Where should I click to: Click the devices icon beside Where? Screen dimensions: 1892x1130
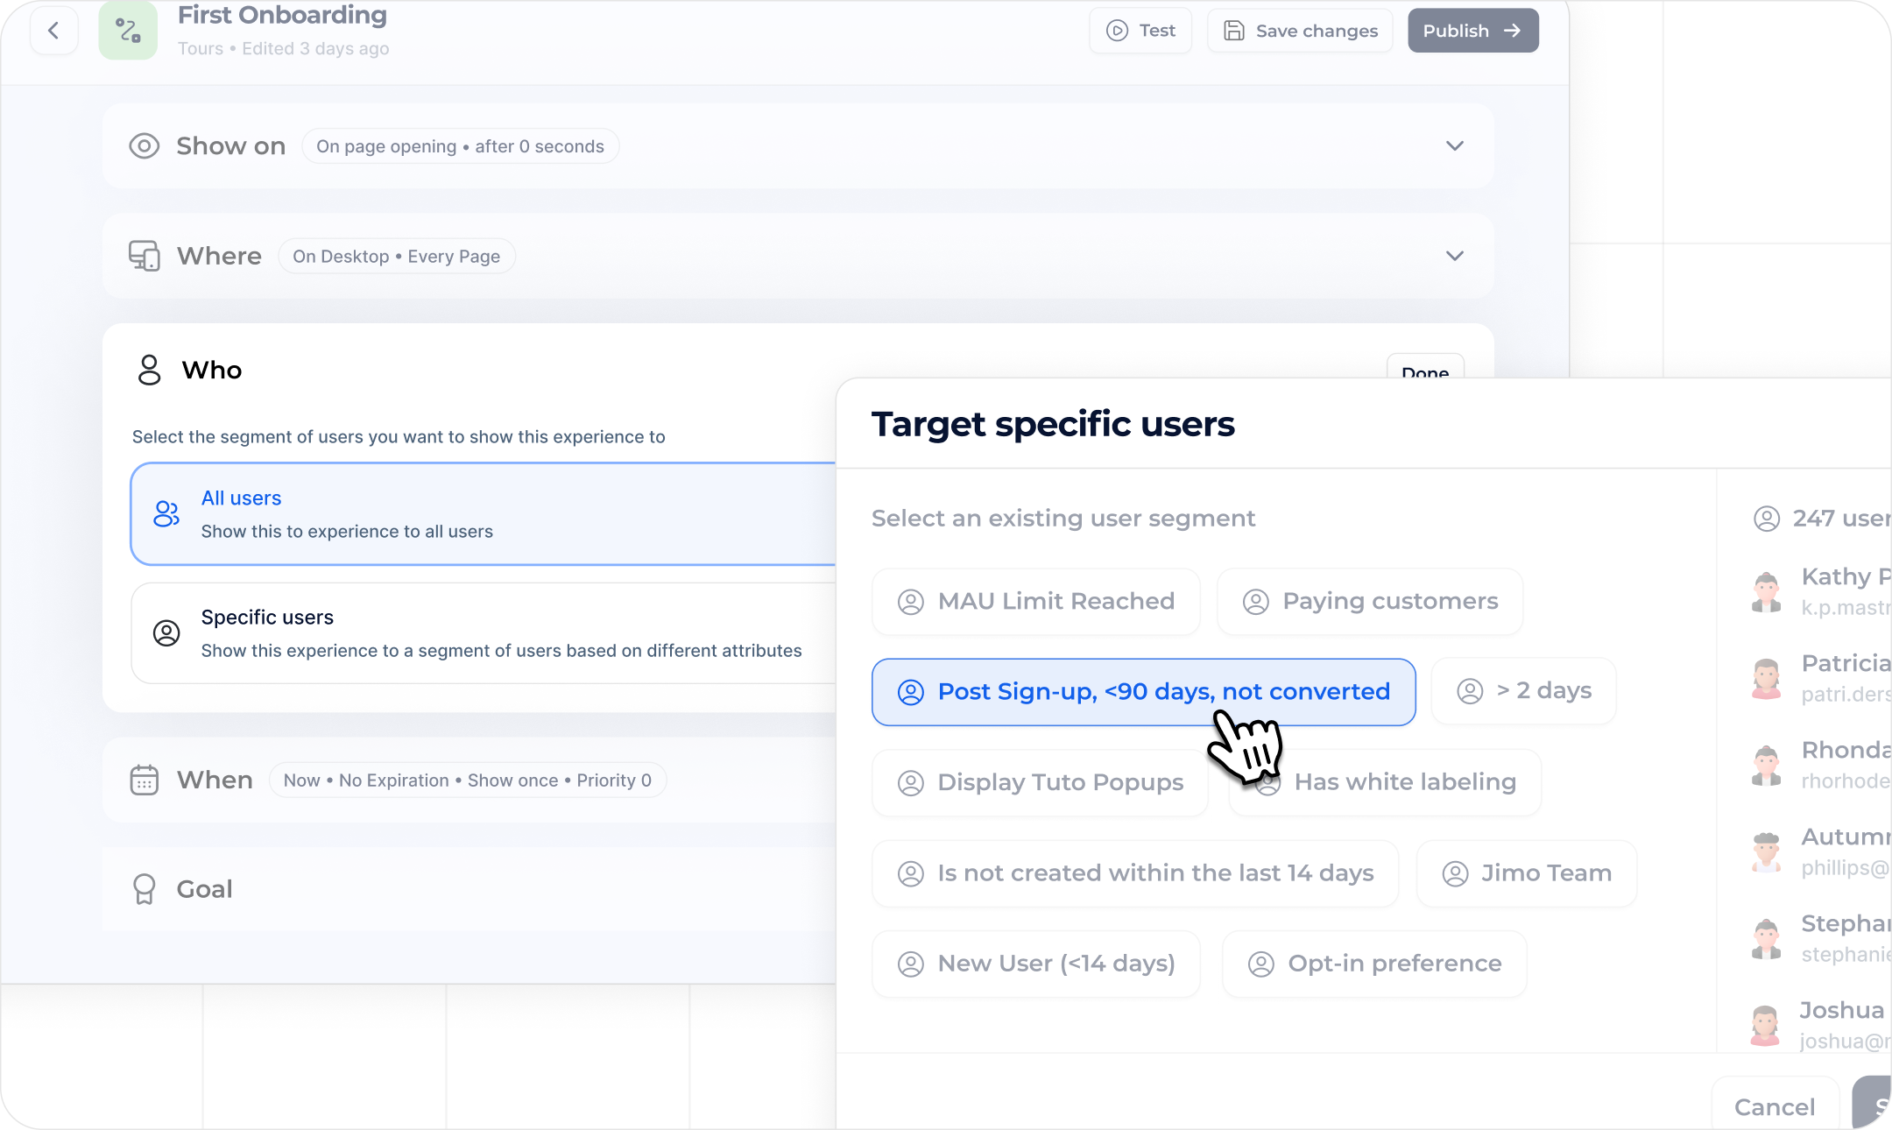pyautogui.click(x=144, y=256)
